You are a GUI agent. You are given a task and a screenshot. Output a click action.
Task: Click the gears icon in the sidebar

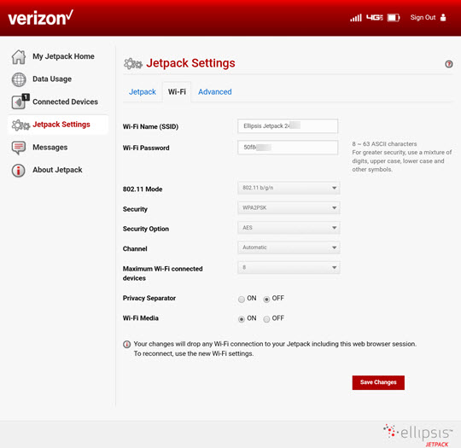20,125
